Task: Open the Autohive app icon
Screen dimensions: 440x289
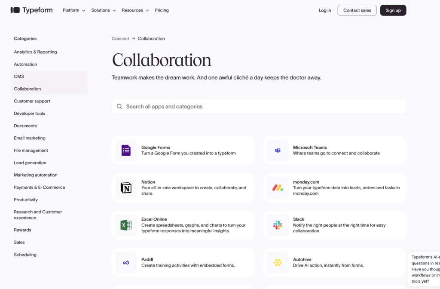Action: point(278,263)
